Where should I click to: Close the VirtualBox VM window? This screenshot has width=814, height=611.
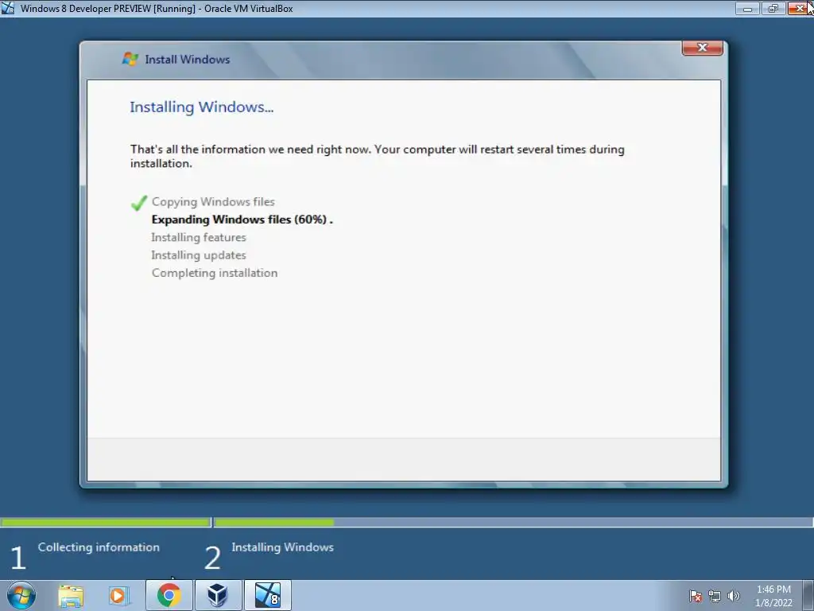(x=800, y=8)
